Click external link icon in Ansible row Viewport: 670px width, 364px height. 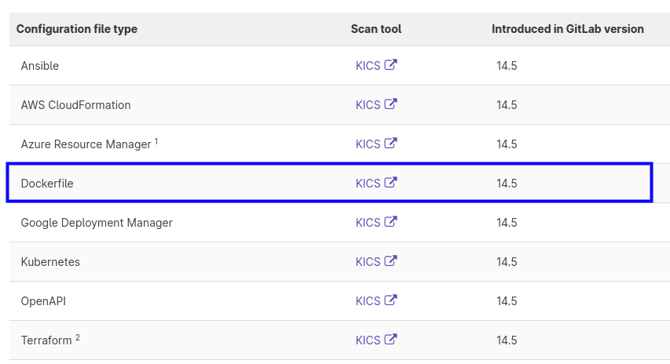pyautogui.click(x=390, y=65)
